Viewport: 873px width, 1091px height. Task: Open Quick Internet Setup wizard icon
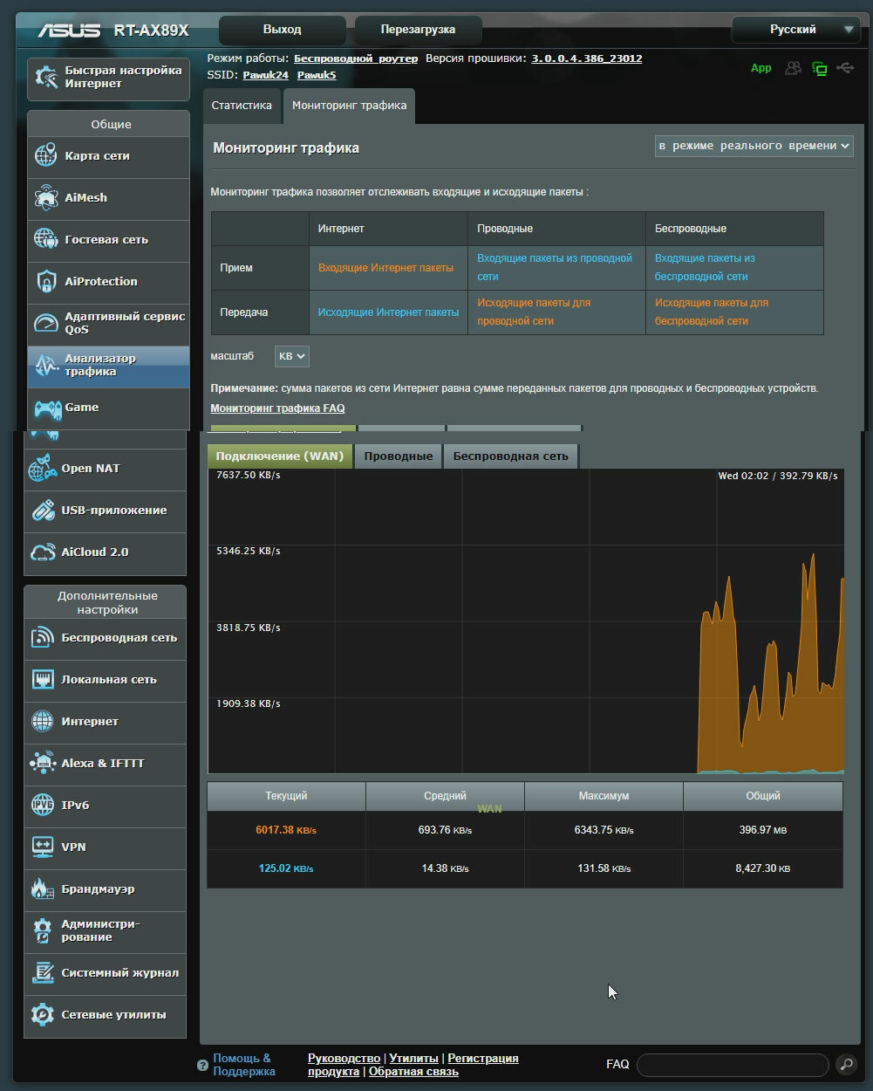click(45, 78)
